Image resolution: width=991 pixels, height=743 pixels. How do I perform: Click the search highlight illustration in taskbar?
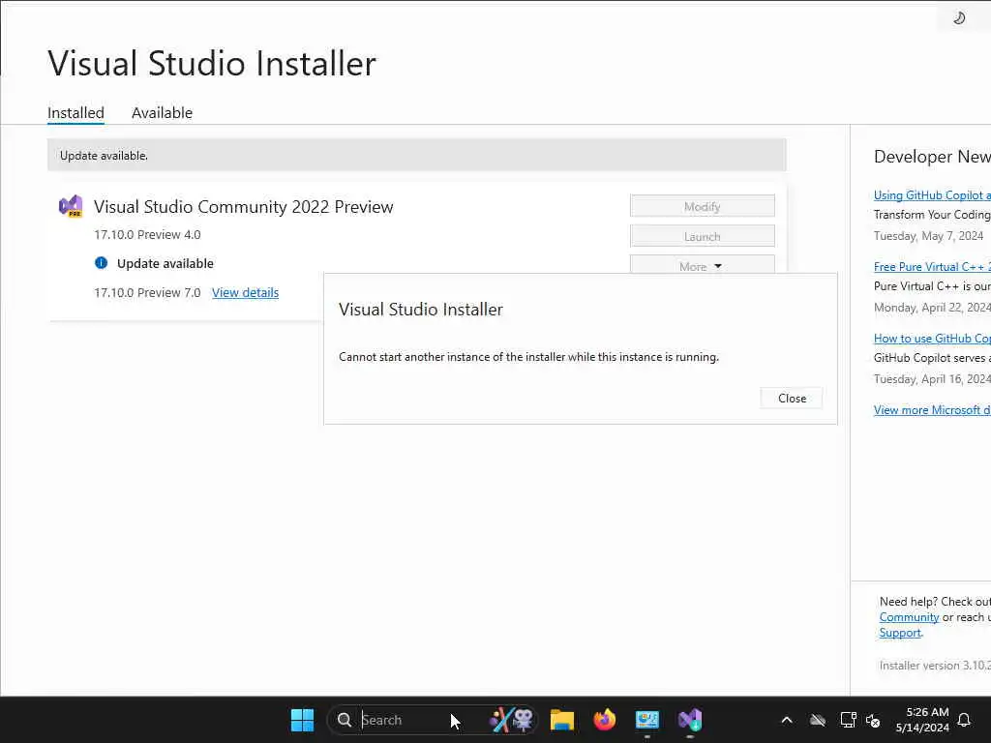click(511, 720)
